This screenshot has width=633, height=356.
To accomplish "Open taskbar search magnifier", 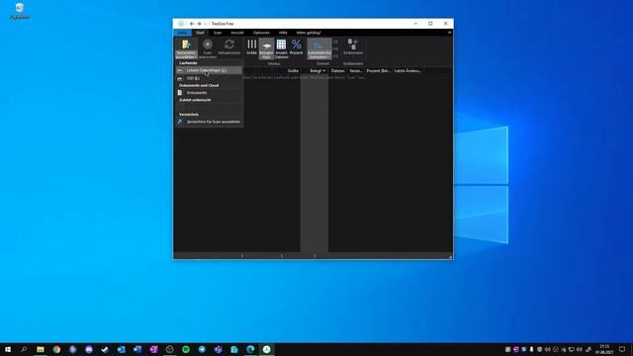I will (24, 349).
